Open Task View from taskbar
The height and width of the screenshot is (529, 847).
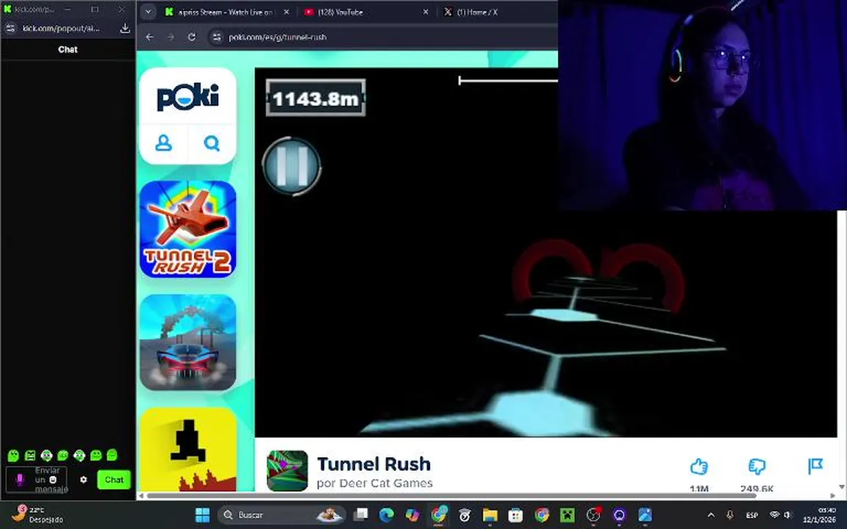361,514
